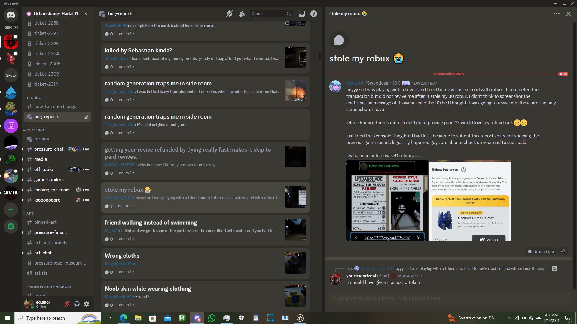Viewport: 577px width, 324px height.
Task: Open the Inbox icon in header
Action: coord(301,14)
